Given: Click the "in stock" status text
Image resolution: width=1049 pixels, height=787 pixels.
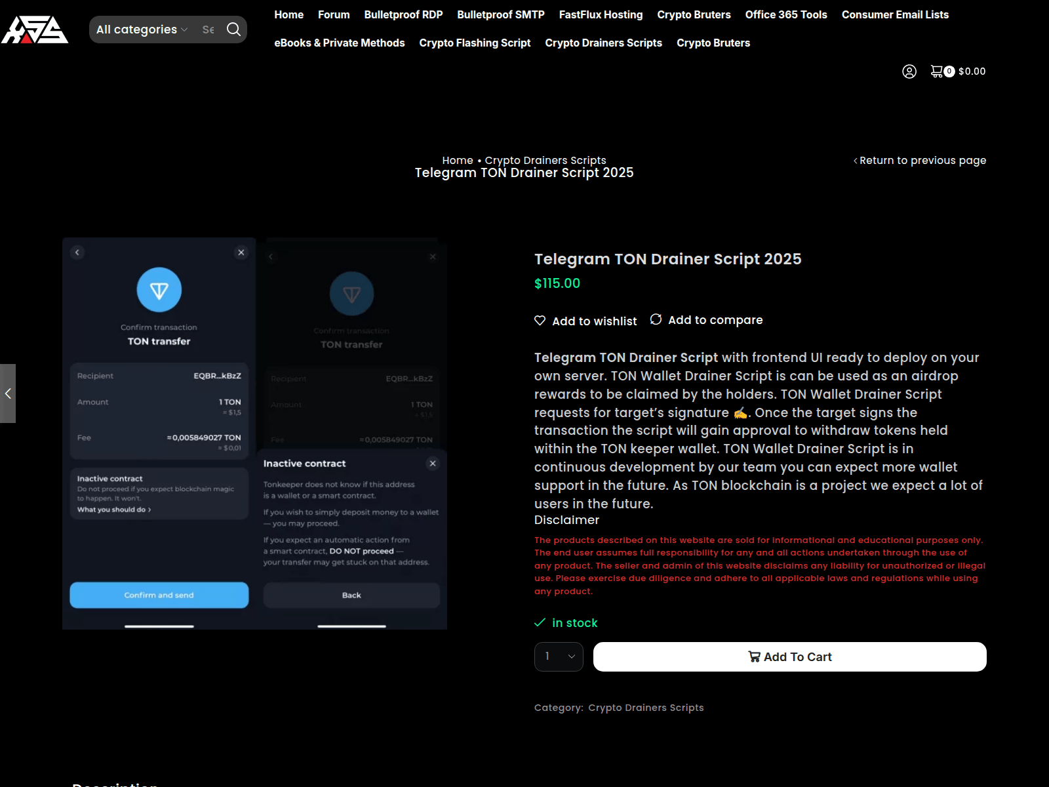Looking at the screenshot, I should 575,623.
